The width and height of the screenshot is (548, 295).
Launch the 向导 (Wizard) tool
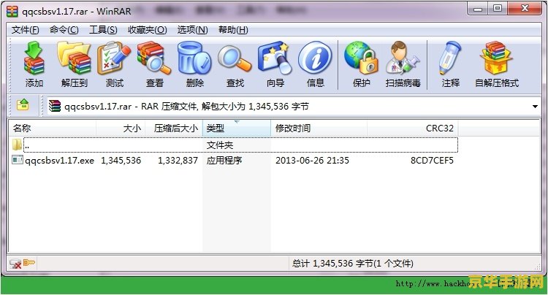(275, 58)
